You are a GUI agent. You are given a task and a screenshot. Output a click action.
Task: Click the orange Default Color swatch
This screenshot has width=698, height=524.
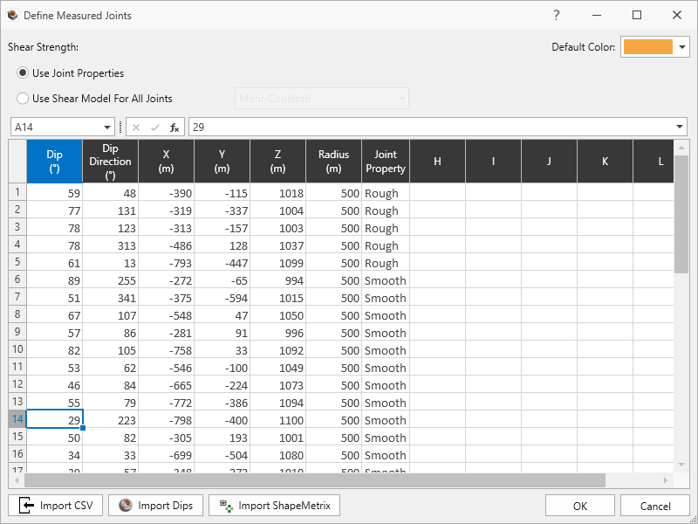coord(647,47)
